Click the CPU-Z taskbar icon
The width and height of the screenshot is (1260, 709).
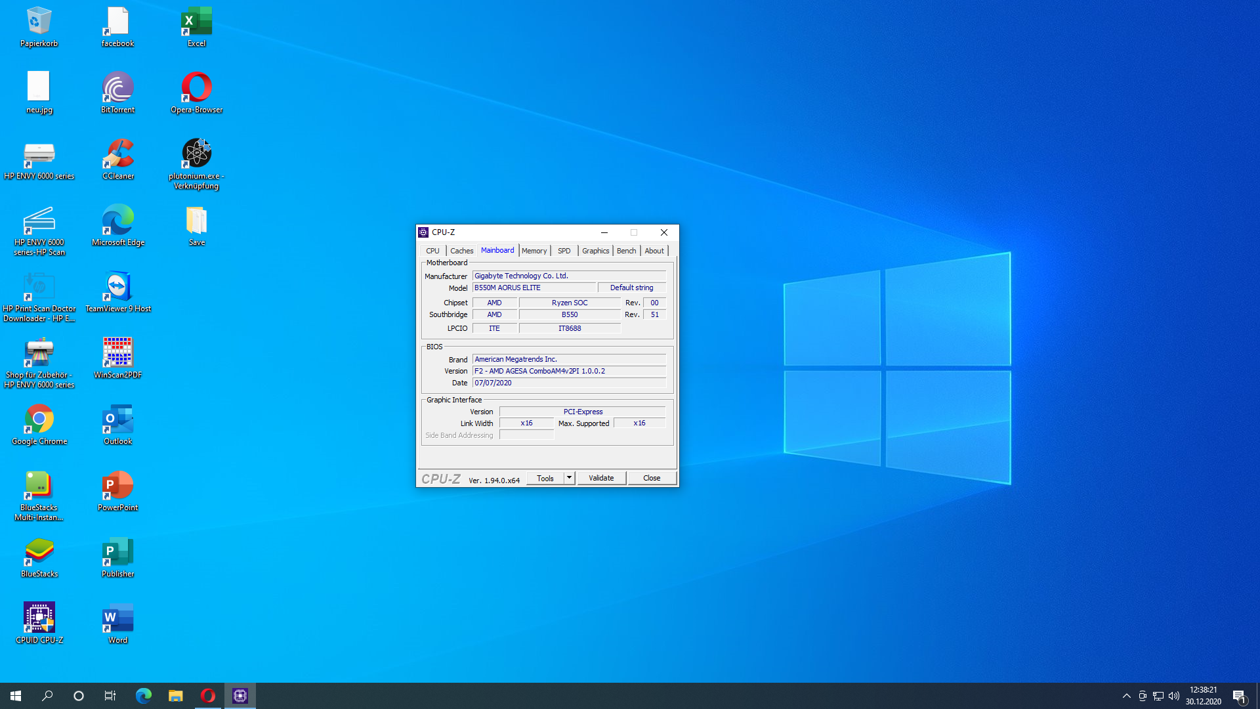pos(240,696)
